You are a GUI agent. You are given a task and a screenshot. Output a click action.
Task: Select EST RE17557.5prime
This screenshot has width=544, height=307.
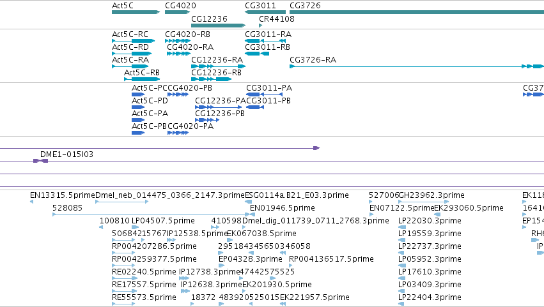point(144,285)
